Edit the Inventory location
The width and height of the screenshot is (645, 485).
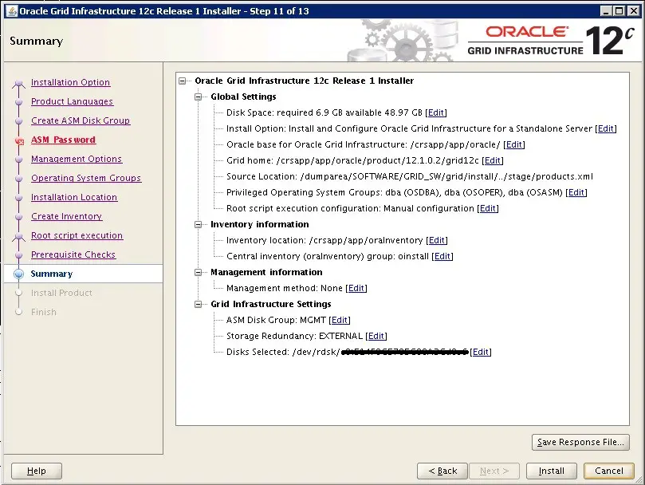click(x=437, y=240)
